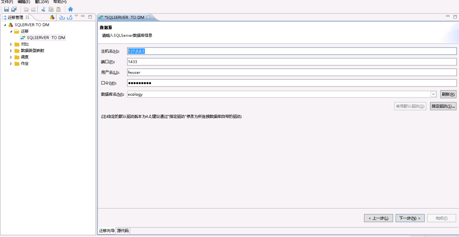Viewport: 459px width, 237px height.
Task: Click the Save All toolbar icon
Action: [14, 9]
